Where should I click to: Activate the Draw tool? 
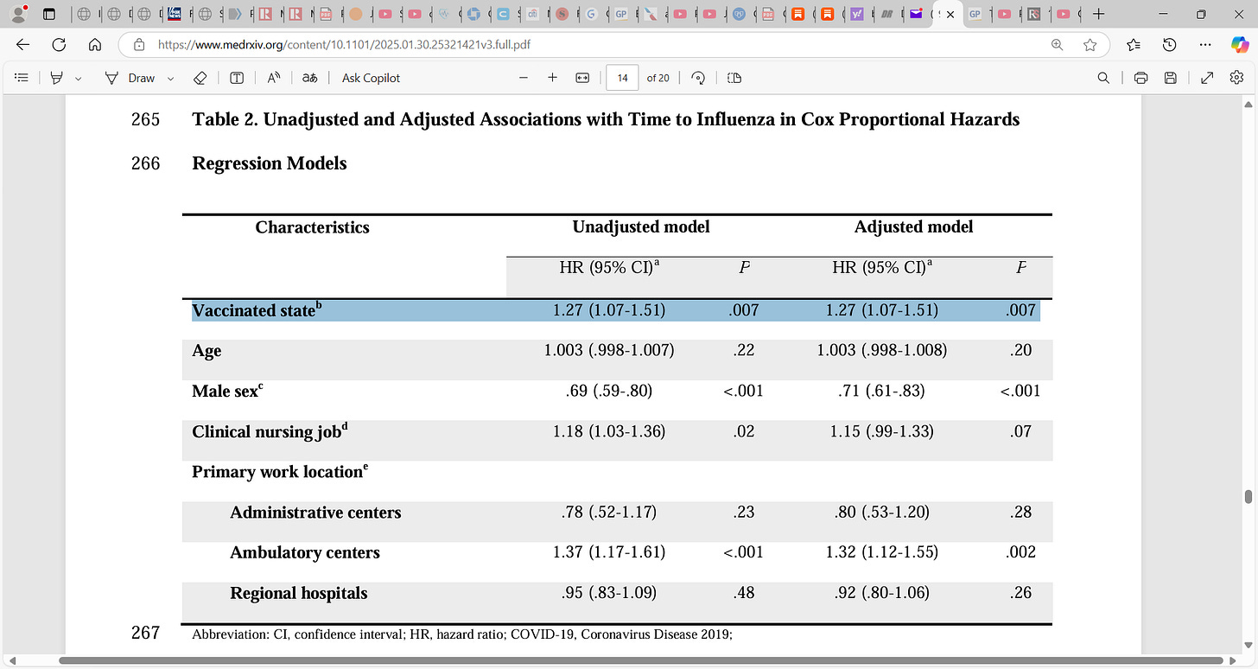(132, 78)
